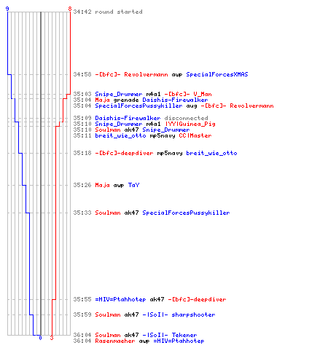Screen dimensions: 328x364
Task: Click -|SoI|- Tekener victim name at 36:04
Action: pos(170,335)
